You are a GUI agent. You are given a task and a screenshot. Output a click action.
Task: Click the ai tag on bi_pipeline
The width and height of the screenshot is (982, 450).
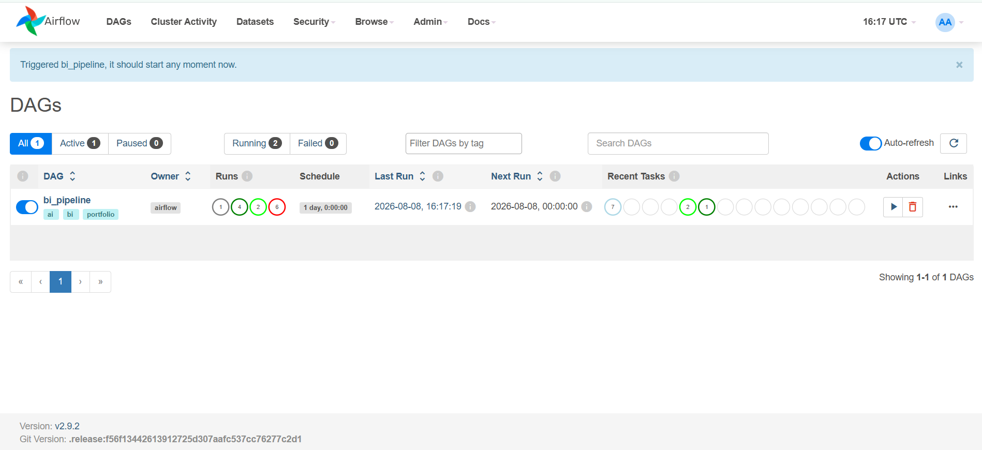51,214
